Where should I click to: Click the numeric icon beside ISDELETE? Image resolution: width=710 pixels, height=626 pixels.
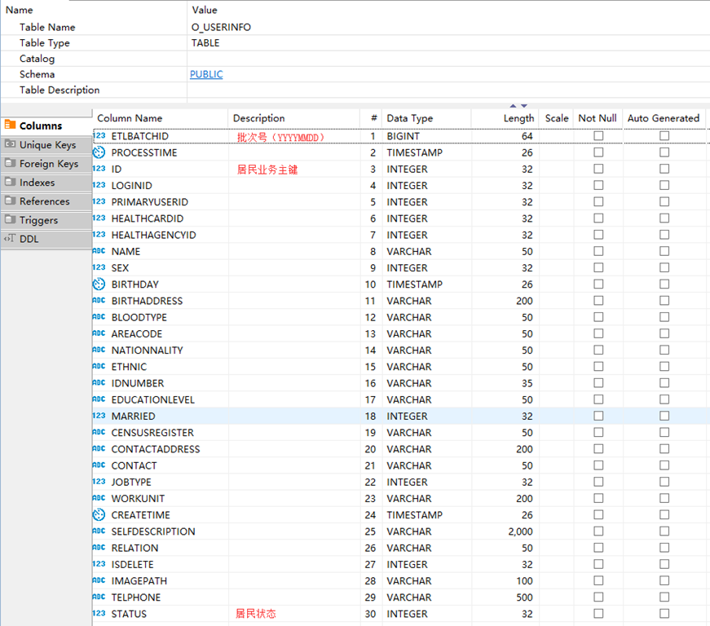click(99, 564)
